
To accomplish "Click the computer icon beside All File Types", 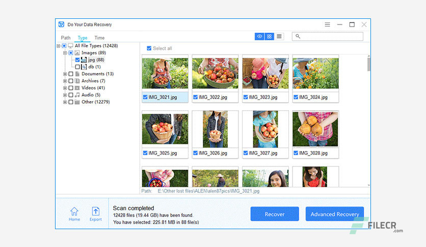I will tap(71, 46).
